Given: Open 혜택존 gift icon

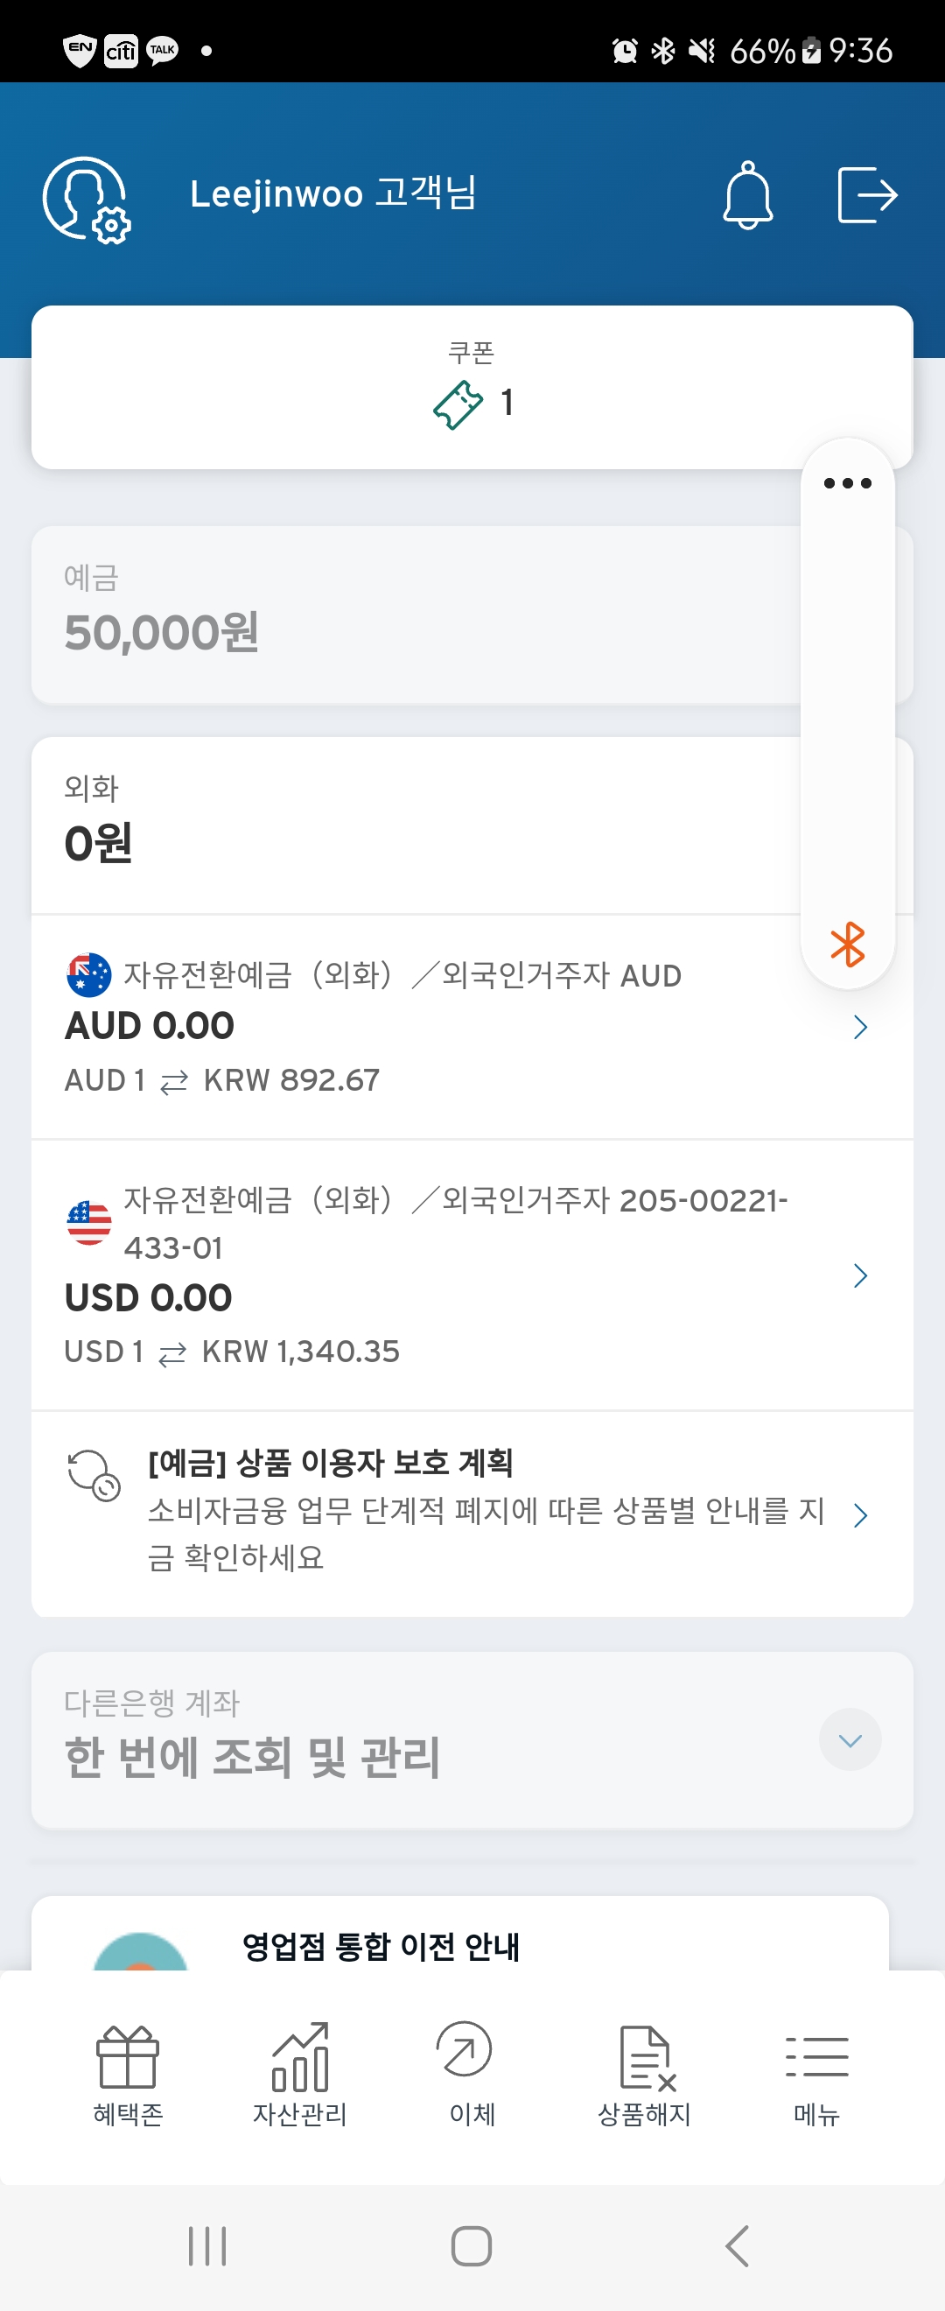Looking at the screenshot, I should (128, 2074).
